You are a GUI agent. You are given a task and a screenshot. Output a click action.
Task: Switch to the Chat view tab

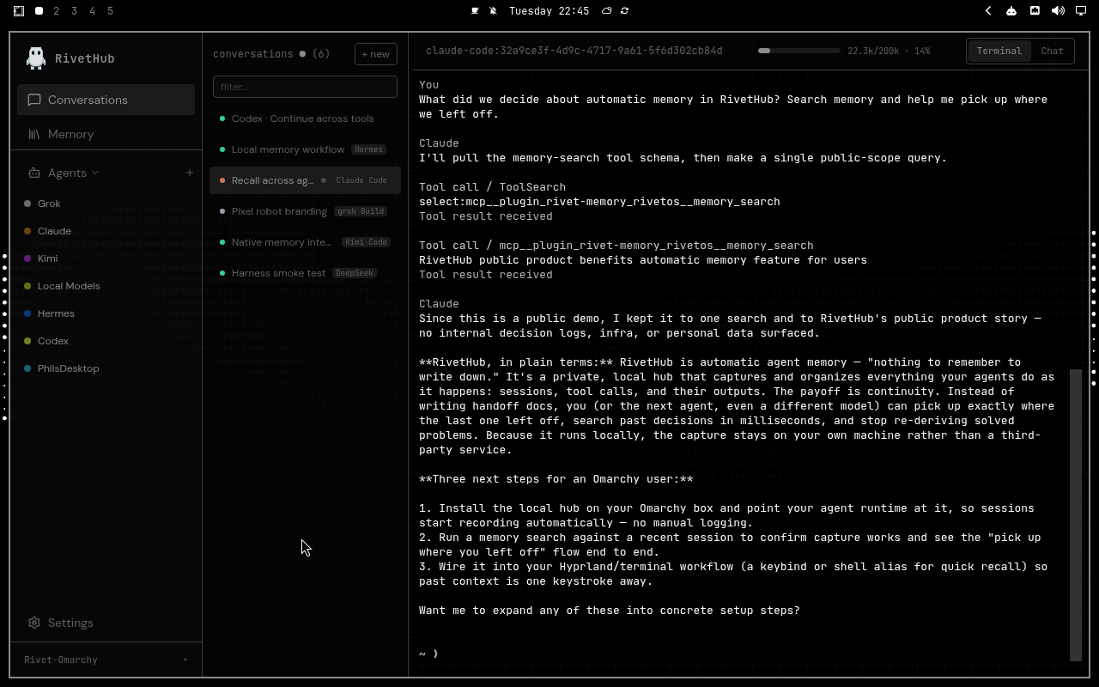click(1052, 51)
